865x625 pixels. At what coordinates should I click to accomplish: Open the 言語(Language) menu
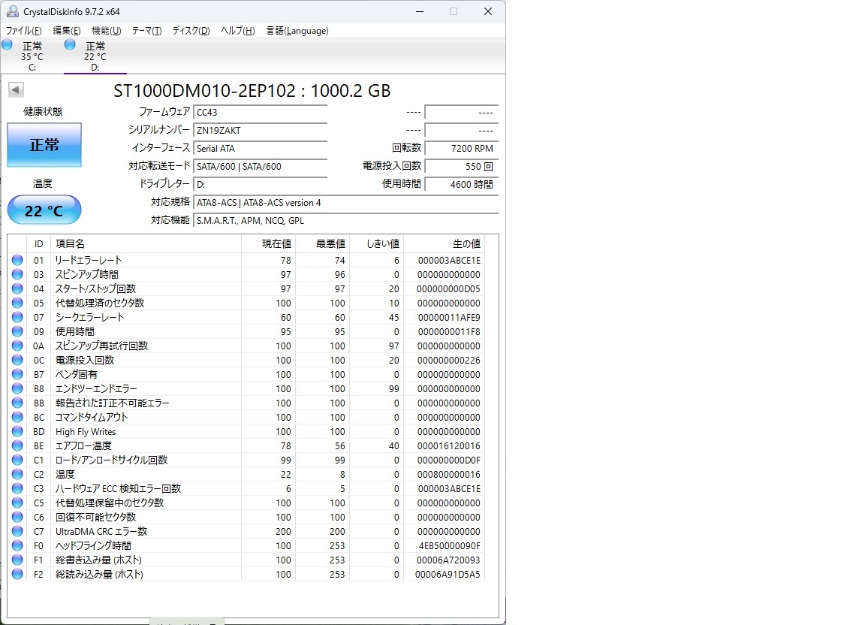click(297, 30)
